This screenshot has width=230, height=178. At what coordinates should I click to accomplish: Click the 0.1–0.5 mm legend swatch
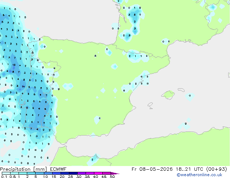click(x=6, y=173)
